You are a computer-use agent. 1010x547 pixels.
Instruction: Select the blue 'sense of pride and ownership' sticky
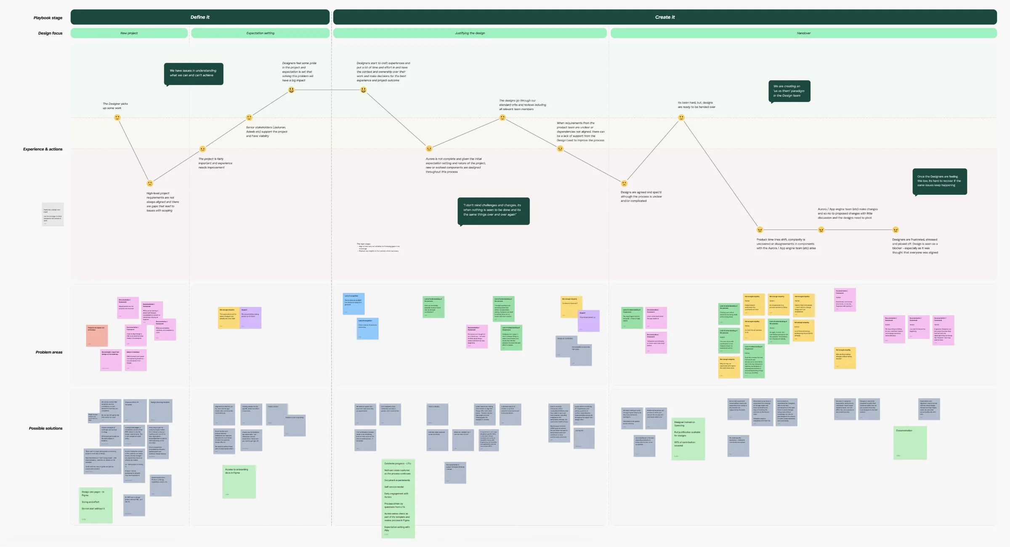[367, 329]
